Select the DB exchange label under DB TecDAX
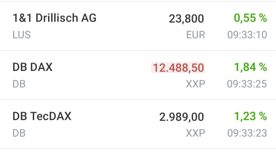The image size is (276, 152). coord(19,133)
